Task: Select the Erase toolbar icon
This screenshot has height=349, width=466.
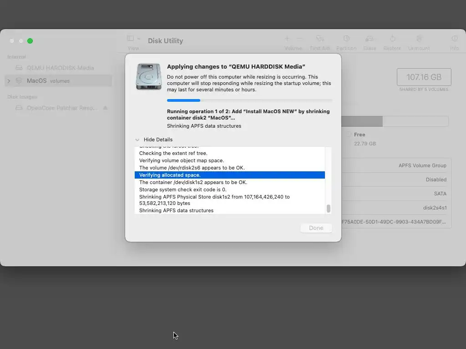Action: pos(370,39)
